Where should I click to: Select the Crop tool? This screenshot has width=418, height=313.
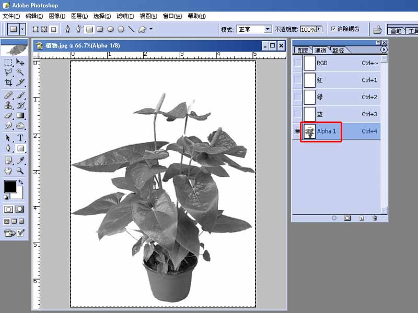pyautogui.click(x=8, y=82)
